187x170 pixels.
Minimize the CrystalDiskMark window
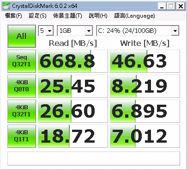(x=162, y=6)
